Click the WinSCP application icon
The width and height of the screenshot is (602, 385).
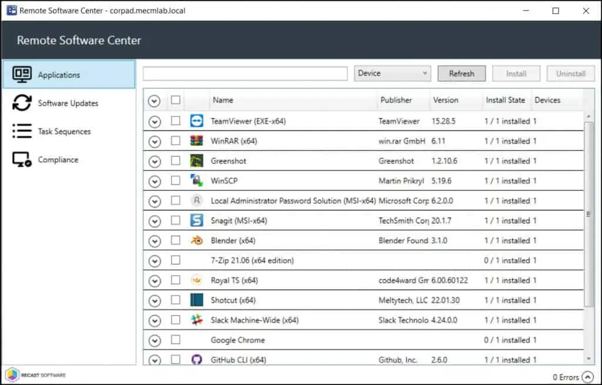click(196, 180)
